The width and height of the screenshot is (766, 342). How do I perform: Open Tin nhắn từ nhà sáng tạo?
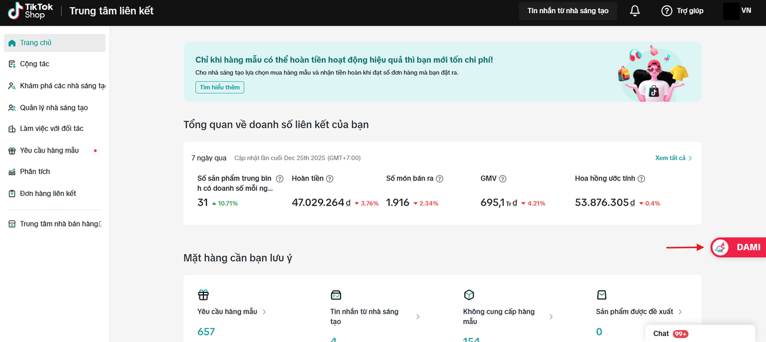pos(568,11)
